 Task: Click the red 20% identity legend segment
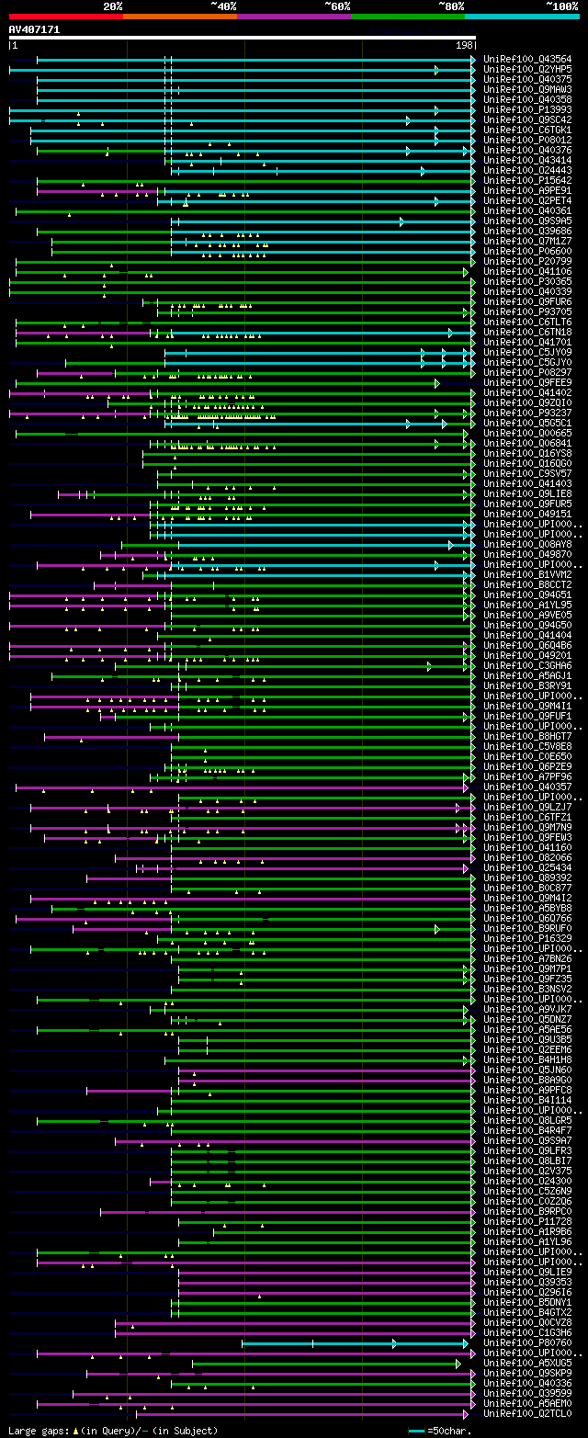click(x=65, y=17)
